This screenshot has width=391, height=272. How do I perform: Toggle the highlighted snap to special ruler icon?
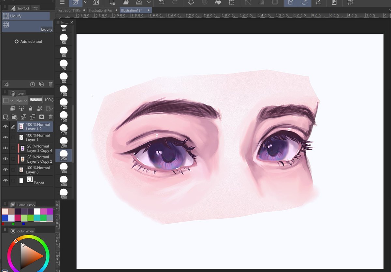click(305, 3)
